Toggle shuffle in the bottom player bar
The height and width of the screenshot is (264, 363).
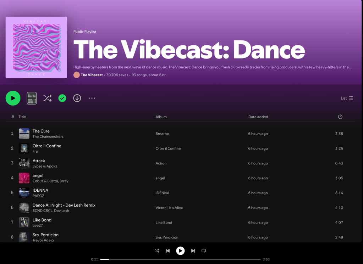pos(157,251)
